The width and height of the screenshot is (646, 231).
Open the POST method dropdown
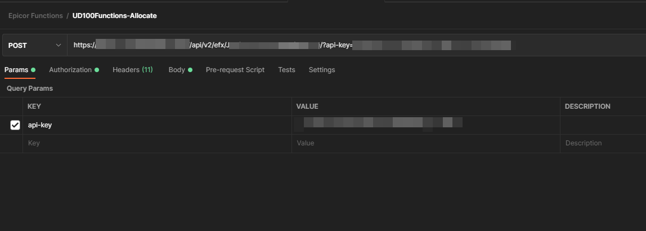(x=34, y=45)
